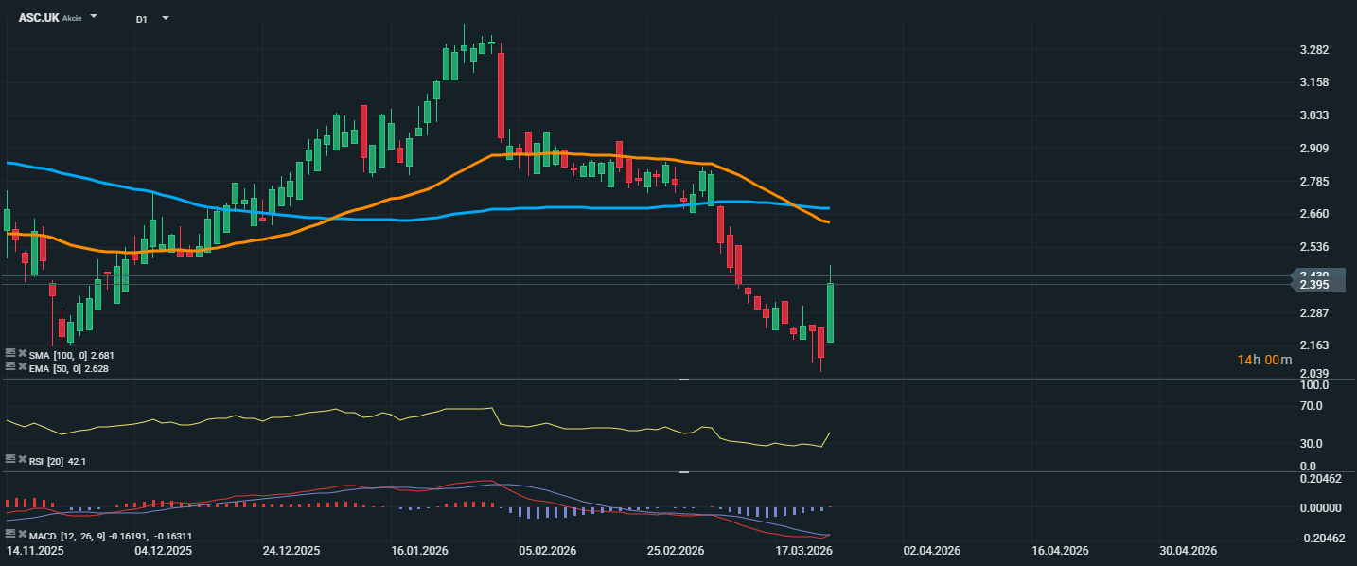The height and width of the screenshot is (566, 1357).
Task: Click the 14h 00m candle countdown
Action: tap(1265, 360)
